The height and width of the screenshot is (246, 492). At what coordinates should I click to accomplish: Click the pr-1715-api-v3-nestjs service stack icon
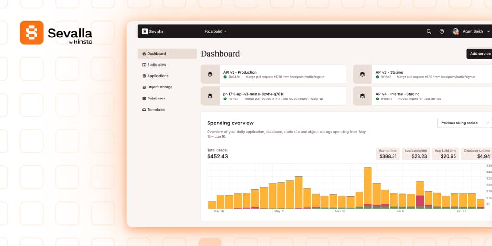(x=210, y=96)
